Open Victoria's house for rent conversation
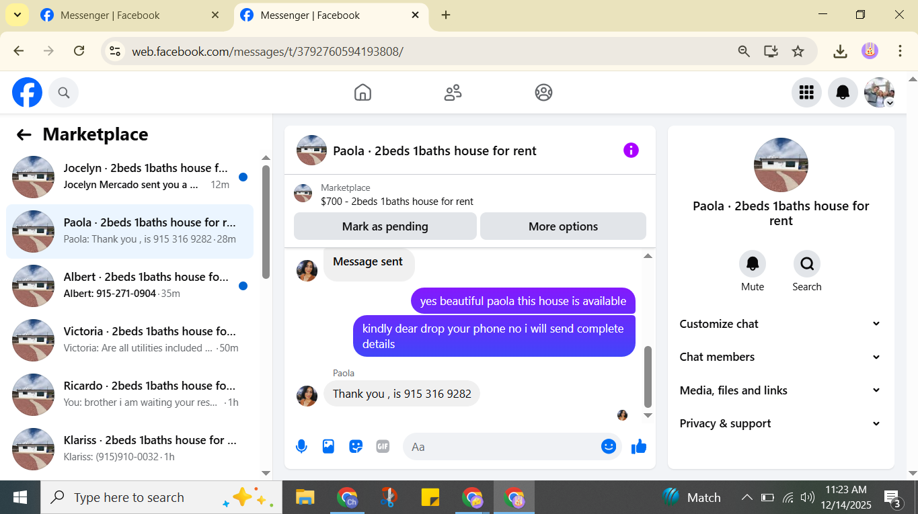The height and width of the screenshot is (514, 918). [130, 341]
